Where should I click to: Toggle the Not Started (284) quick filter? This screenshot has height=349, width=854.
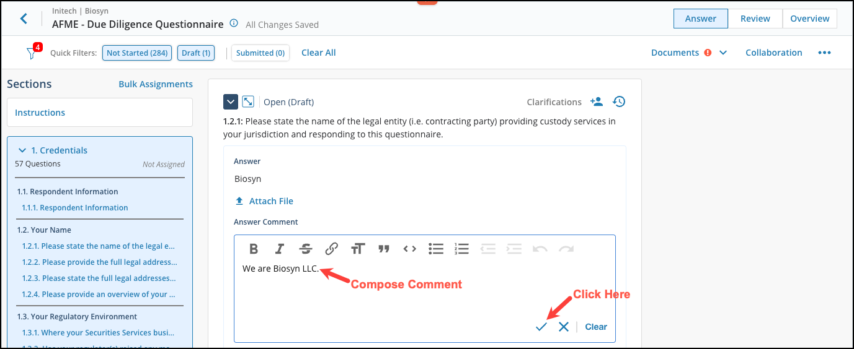pos(137,53)
